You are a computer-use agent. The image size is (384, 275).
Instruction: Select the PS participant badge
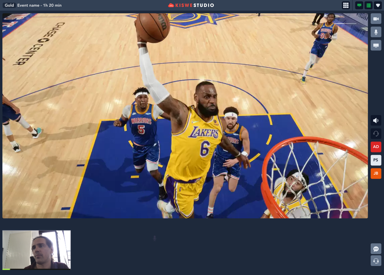pyautogui.click(x=376, y=160)
